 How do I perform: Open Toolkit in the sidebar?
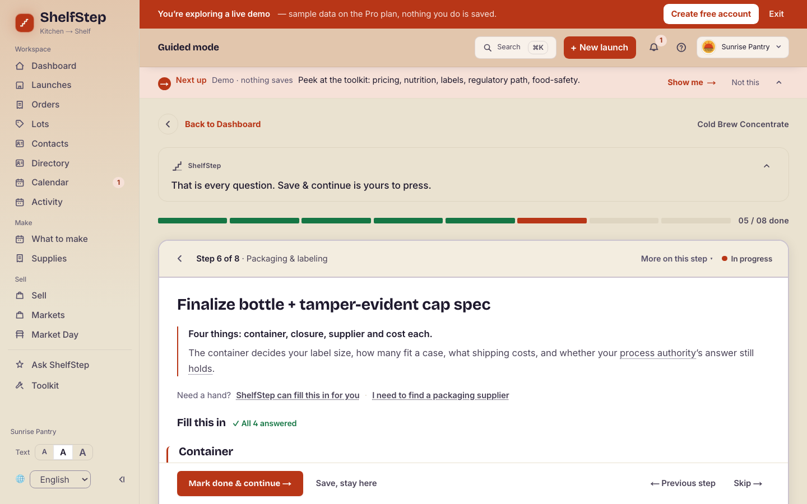coord(69,386)
